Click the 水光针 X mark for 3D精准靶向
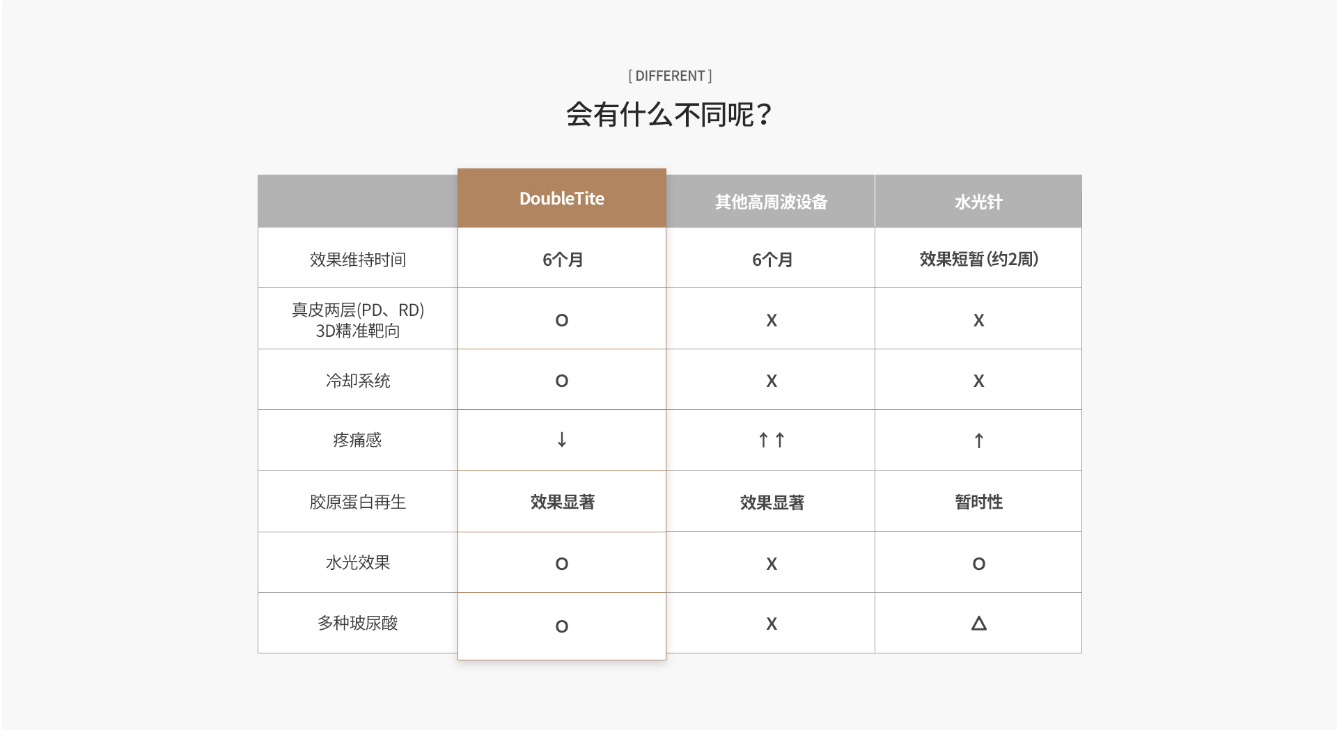1337x730 pixels. click(x=979, y=320)
